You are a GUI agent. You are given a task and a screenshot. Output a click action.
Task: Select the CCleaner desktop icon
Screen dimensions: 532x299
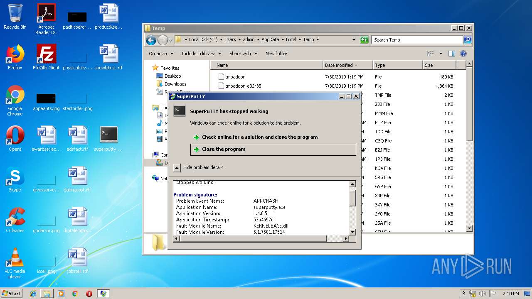(x=15, y=220)
